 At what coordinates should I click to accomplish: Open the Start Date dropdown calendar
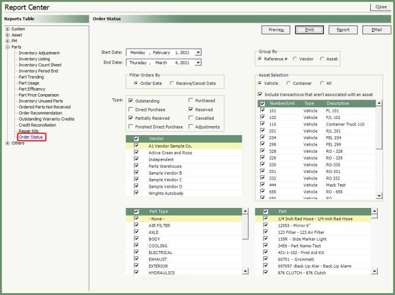[x=198, y=53]
